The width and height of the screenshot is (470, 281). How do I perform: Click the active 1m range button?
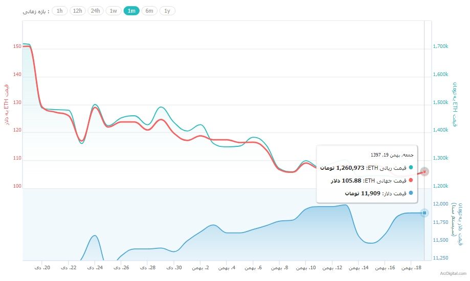point(131,11)
